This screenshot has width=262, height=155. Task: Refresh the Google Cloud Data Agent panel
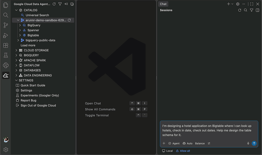[x=54, y=4]
